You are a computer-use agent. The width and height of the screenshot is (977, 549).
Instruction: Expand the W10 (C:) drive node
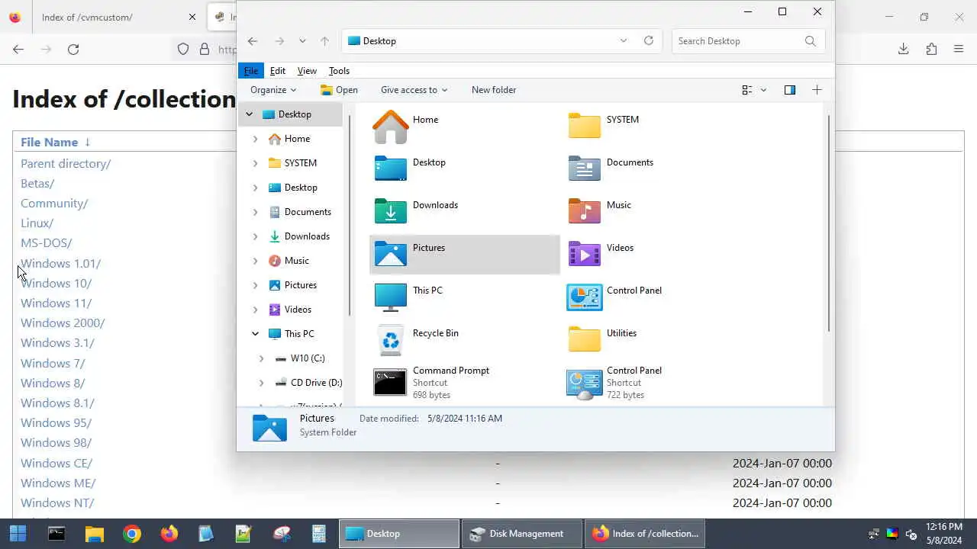point(261,358)
